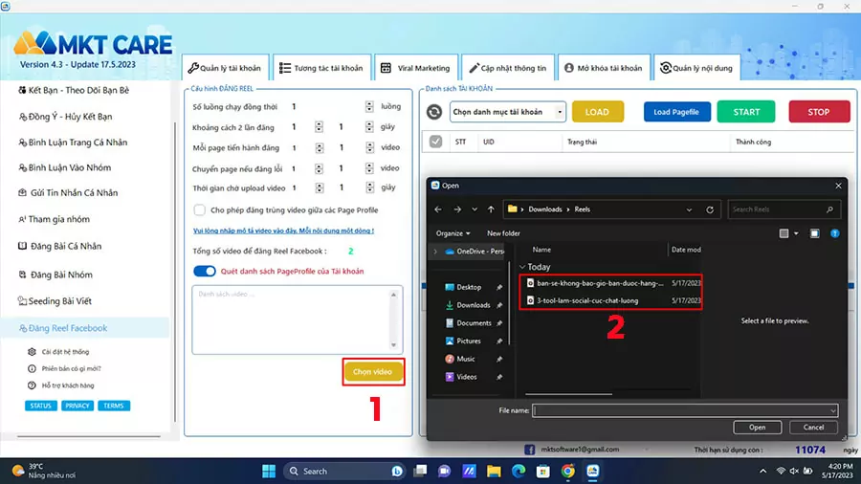
Task: Adjust the Thời gian chờ upload giây stepper
Action: (x=369, y=187)
